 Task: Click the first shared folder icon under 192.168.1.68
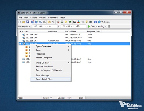[27, 47]
